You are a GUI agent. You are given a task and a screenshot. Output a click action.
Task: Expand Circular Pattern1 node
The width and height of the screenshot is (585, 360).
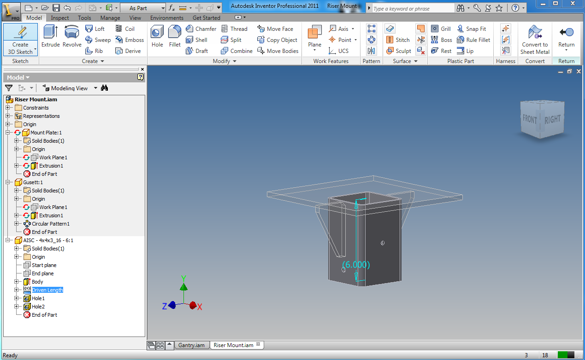[17, 224]
